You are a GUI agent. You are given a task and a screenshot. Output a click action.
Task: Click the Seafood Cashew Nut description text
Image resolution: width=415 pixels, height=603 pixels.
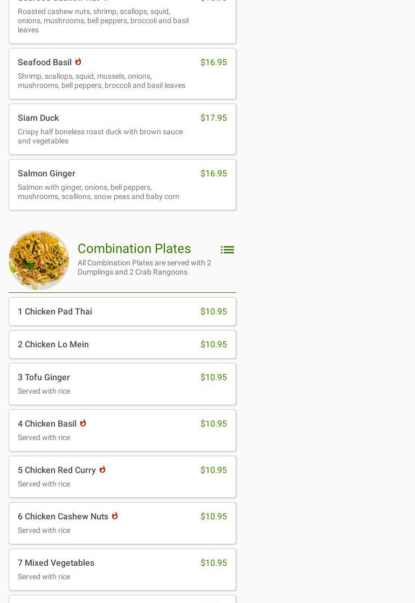pos(103,20)
